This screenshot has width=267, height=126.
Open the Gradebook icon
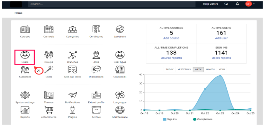tap(120, 70)
